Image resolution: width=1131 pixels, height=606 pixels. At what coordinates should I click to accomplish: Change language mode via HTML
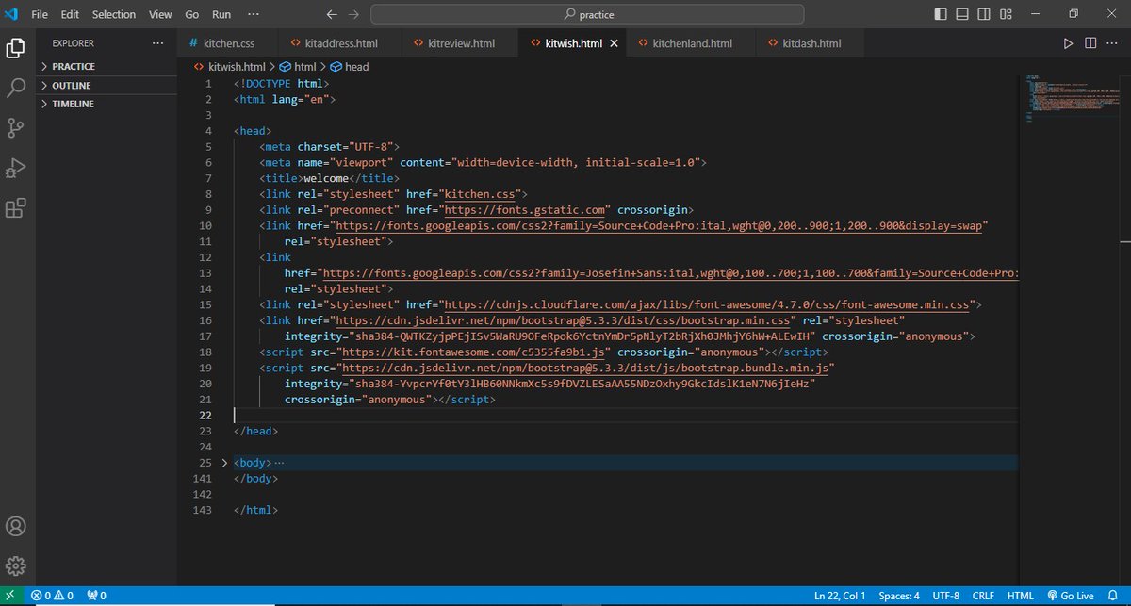1020,596
